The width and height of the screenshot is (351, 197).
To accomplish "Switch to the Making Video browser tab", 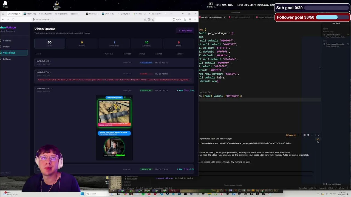I will point(92,14).
